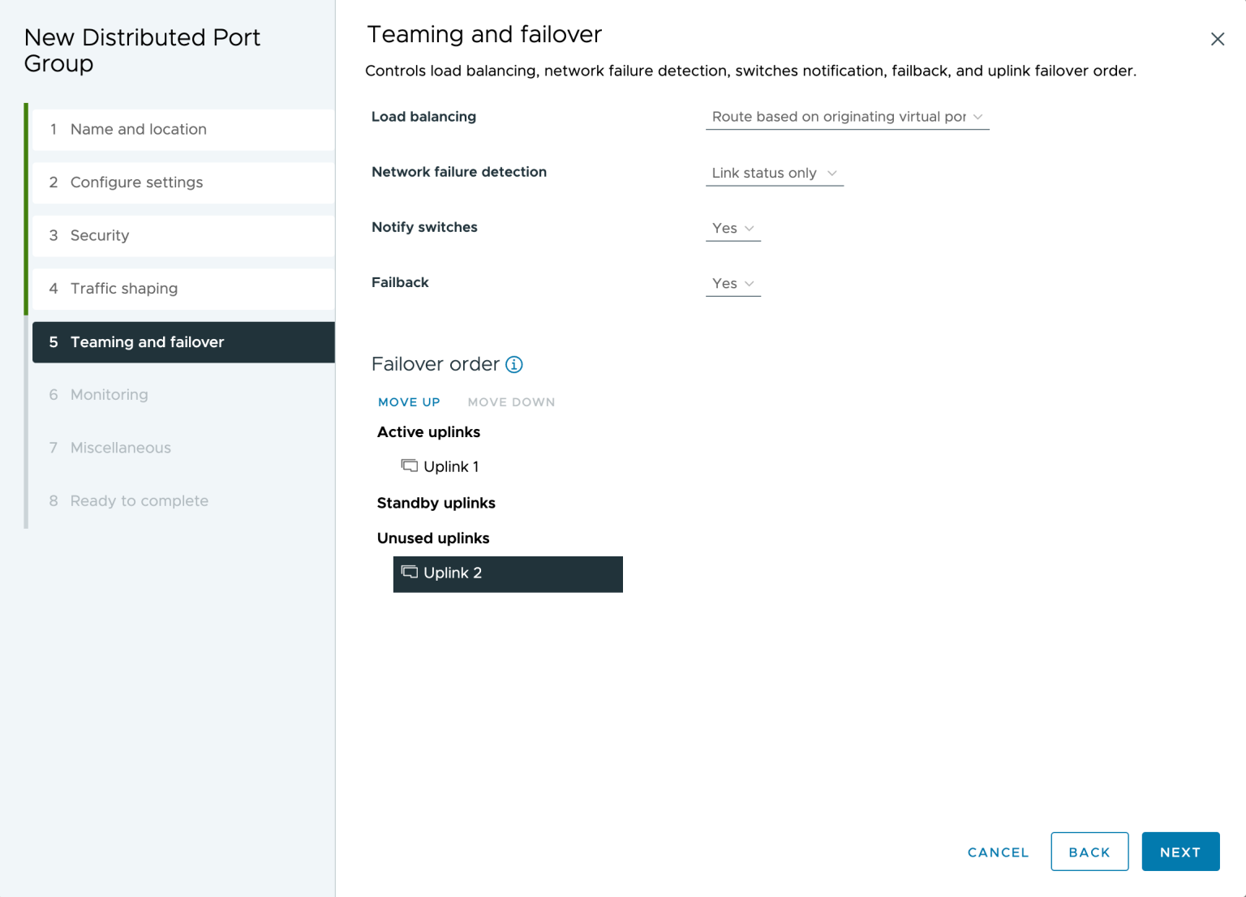Open the Load balancing dropdown
The width and height of the screenshot is (1246, 897).
point(847,117)
